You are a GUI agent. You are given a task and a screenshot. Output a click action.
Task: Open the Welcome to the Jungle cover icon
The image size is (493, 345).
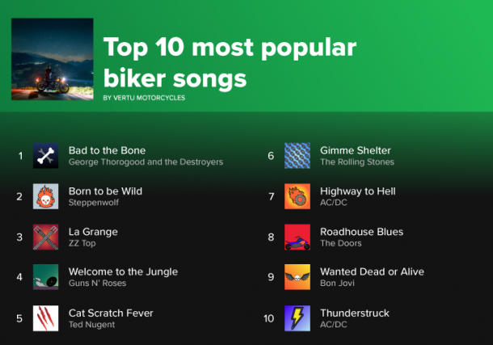tap(45, 277)
